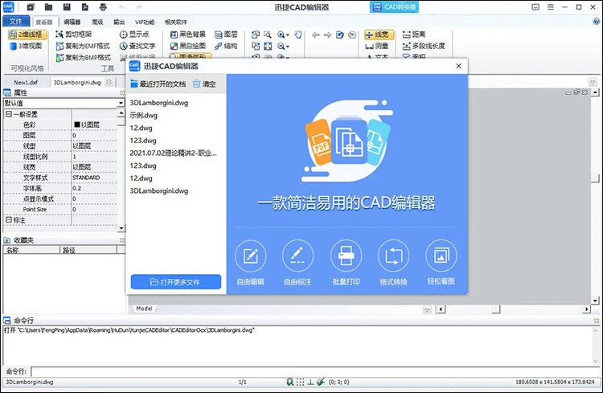Open the hamburger menu in title bar
603x393 pixels.
(551, 7)
